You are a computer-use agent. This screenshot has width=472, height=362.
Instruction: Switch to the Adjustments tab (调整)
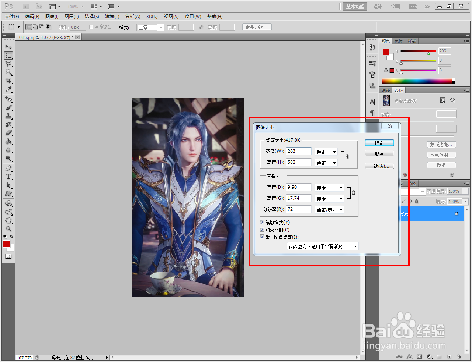[x=386, y=90]
